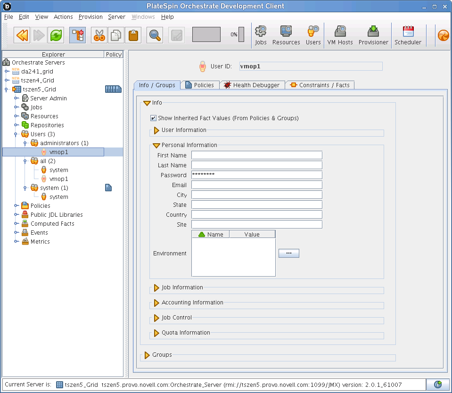Click the scissors cut icon

pos(99,35)
